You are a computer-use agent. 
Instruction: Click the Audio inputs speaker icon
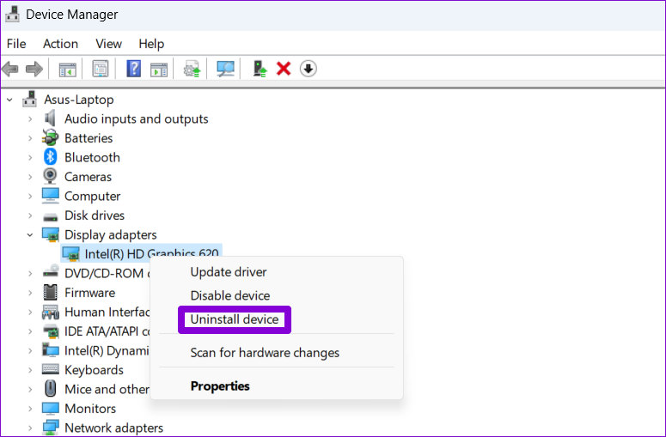click(50, 118)
